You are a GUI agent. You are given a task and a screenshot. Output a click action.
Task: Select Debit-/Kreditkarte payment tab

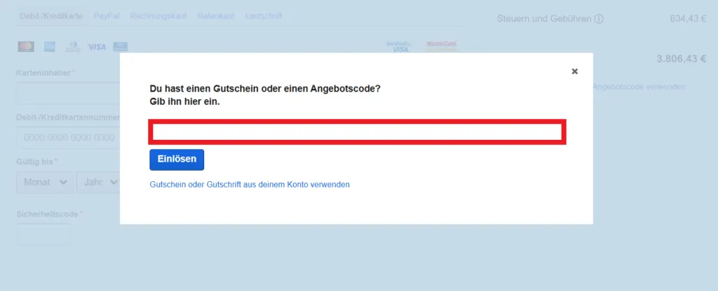point(51,16)
